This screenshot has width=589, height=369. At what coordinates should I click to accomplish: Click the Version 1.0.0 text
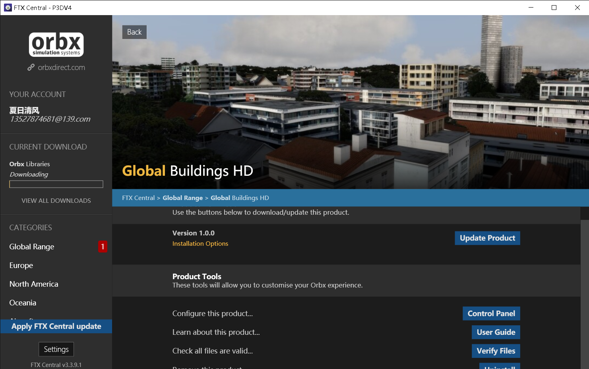pos(194,233)
